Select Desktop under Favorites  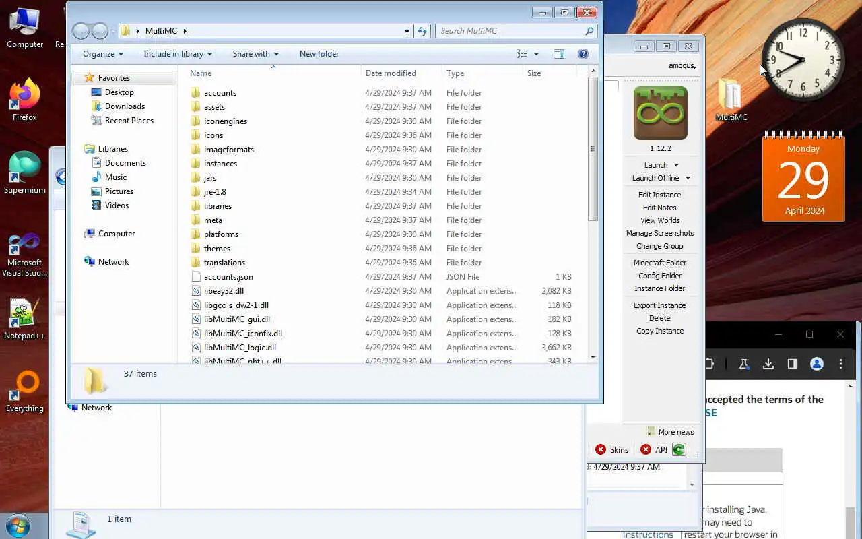click(x=112, y=92)
